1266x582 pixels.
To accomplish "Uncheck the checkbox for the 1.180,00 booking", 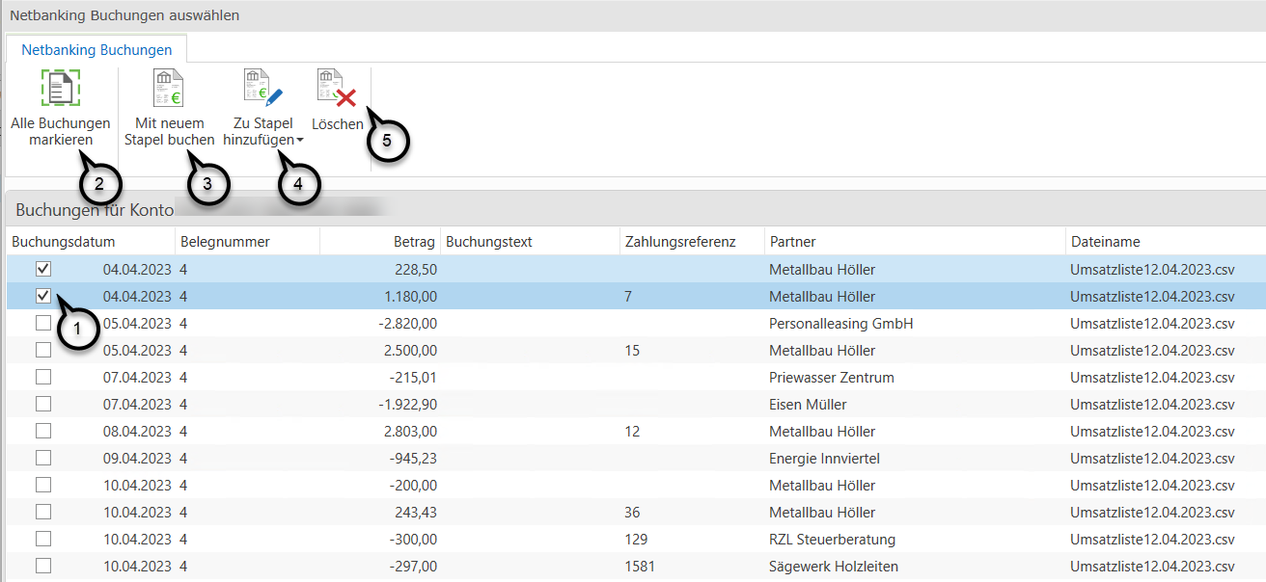I will [43, 297].
